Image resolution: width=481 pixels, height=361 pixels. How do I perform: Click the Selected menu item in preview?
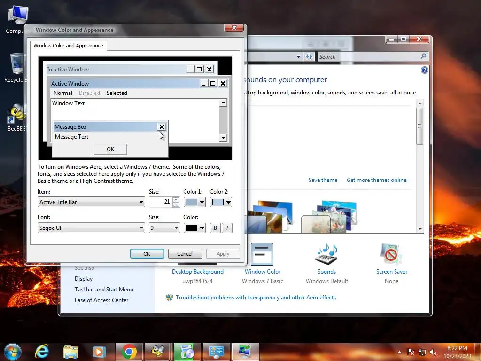click(117, 93)
